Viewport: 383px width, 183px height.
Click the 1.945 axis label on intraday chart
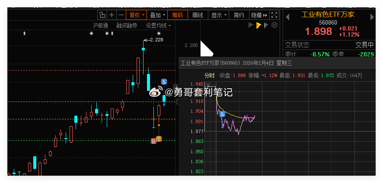[x=197, y=84]
